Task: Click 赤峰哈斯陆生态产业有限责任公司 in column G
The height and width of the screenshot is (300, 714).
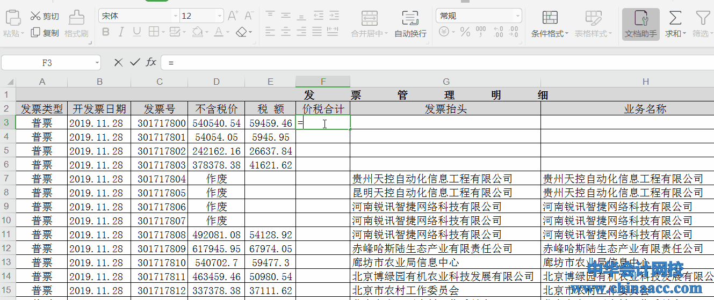Action: point(432,248)
